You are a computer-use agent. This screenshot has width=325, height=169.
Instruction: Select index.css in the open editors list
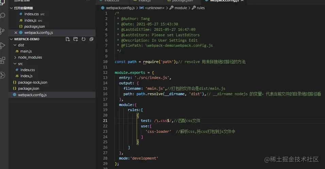point(52,14)
